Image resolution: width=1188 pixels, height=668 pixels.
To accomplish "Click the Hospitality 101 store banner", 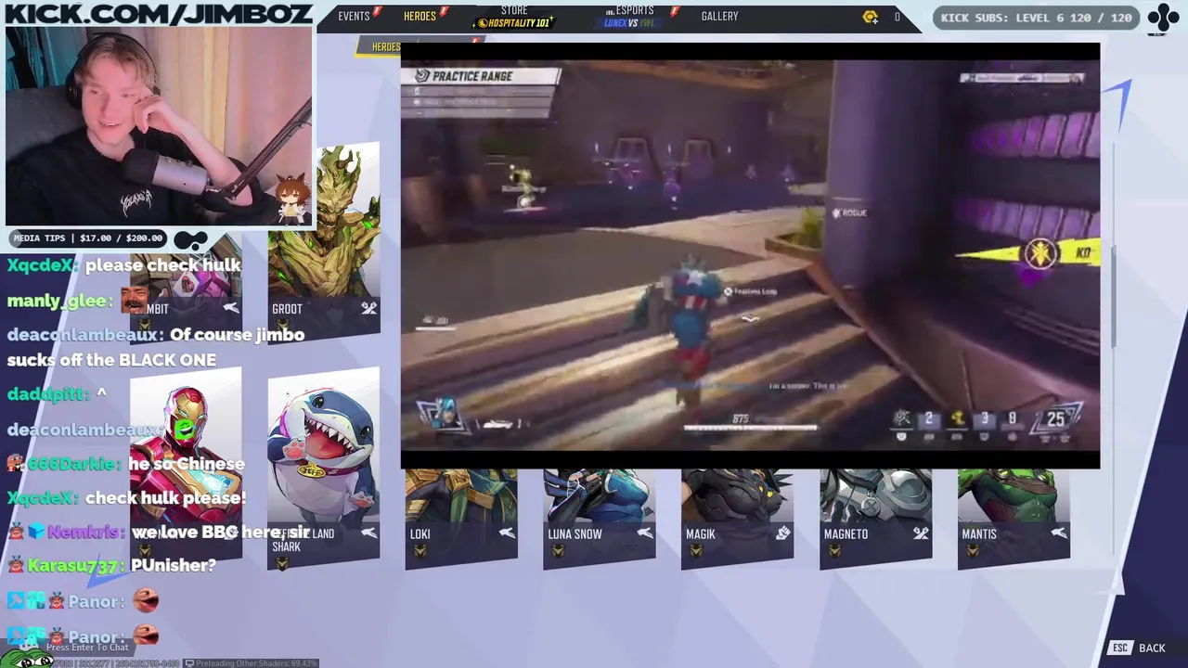I will (514, 23).
